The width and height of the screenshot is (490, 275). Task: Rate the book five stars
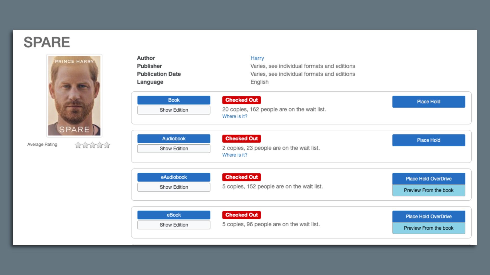tap(107, 145)
